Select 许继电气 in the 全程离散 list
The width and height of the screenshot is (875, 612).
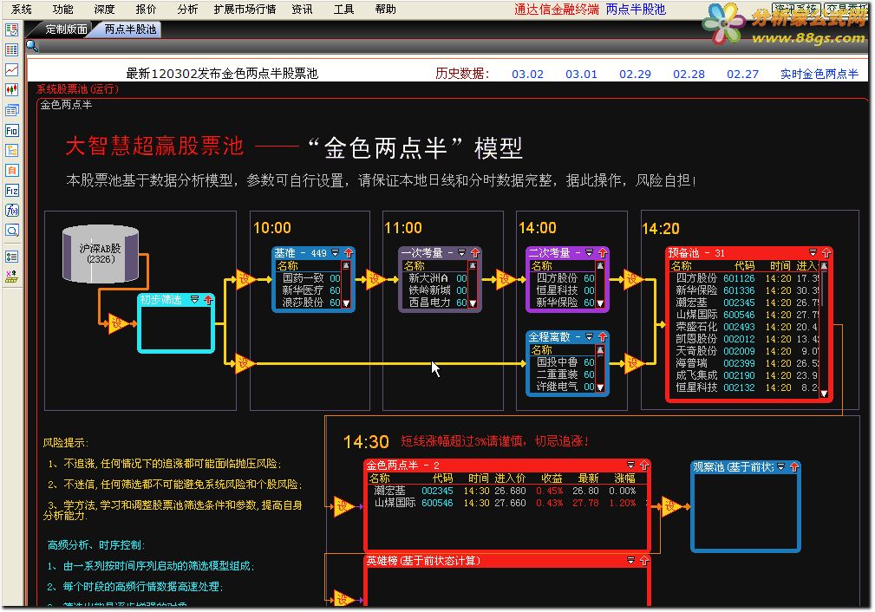[562, 386]
